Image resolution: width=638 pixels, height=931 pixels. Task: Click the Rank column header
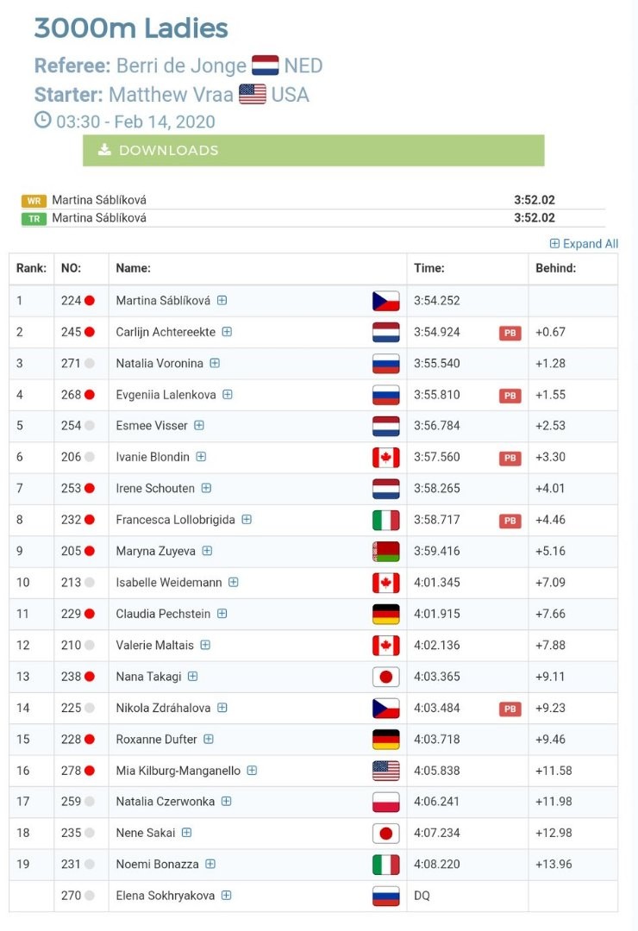[x=32, y=268]
